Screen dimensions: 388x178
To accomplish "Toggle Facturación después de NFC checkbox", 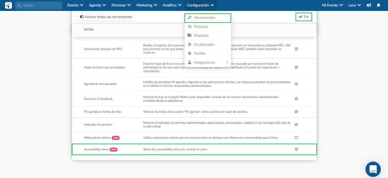I will [296, 49].
